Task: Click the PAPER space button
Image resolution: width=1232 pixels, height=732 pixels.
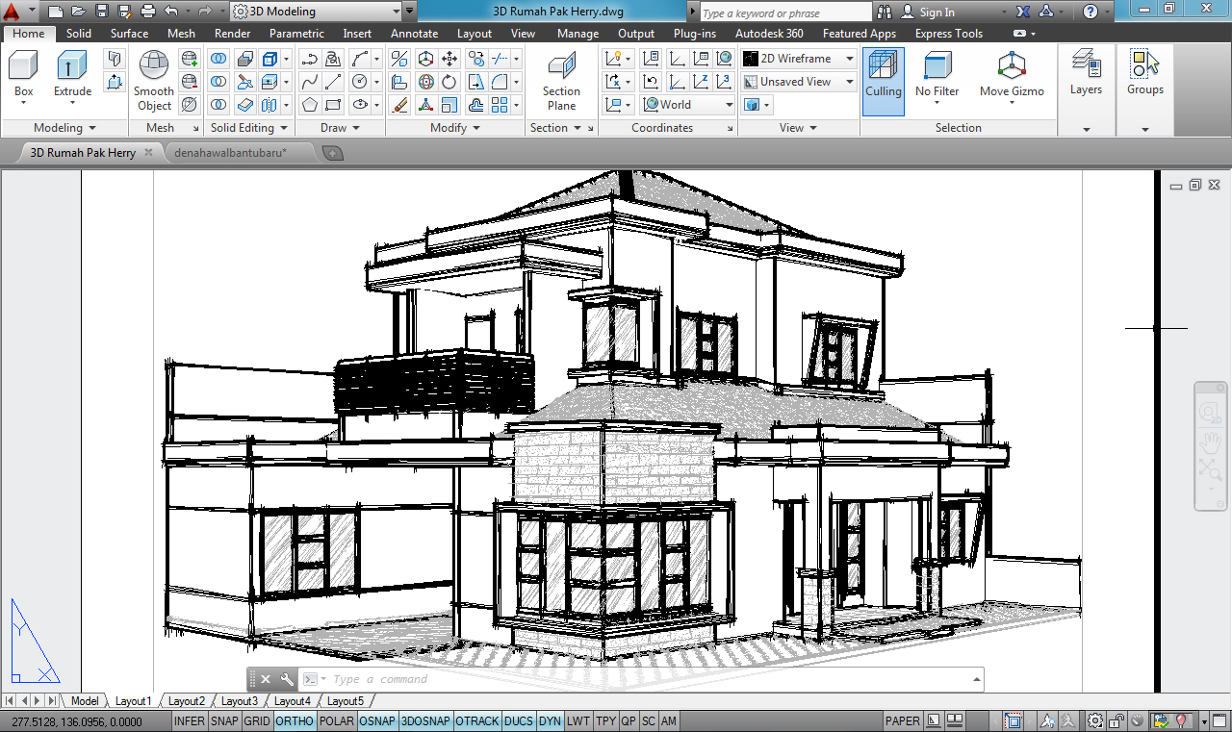Action: (902, 721)
